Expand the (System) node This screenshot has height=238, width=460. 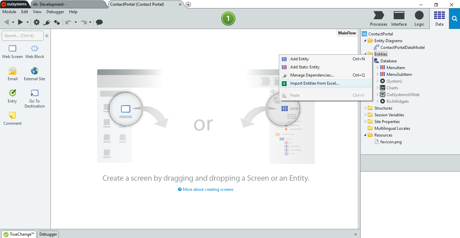click(377, 81)
